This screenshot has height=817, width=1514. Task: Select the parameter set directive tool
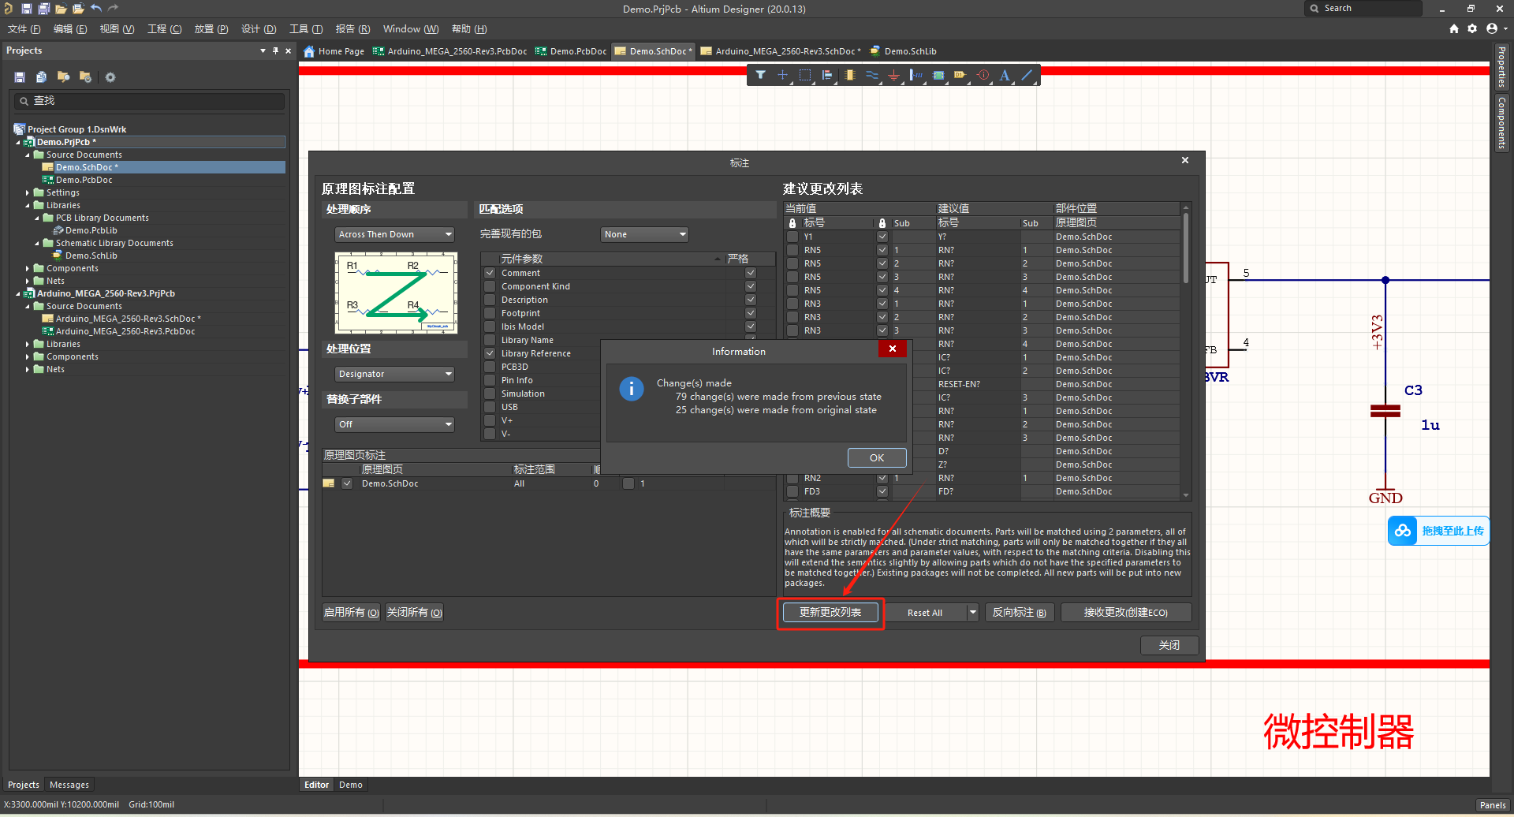point(983,75)
